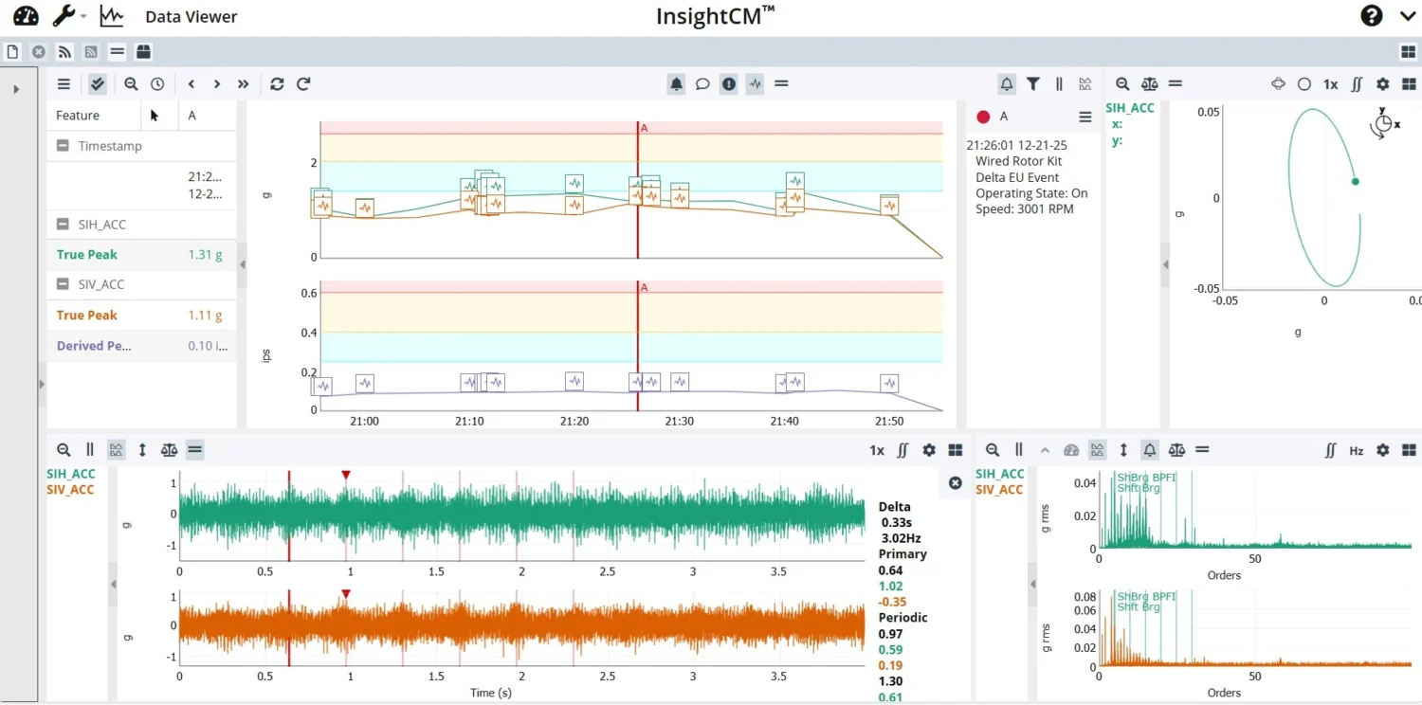Click the Data Viewer chart icon
The height and width of the screenshot is (705, 1422).
point(112,16)
